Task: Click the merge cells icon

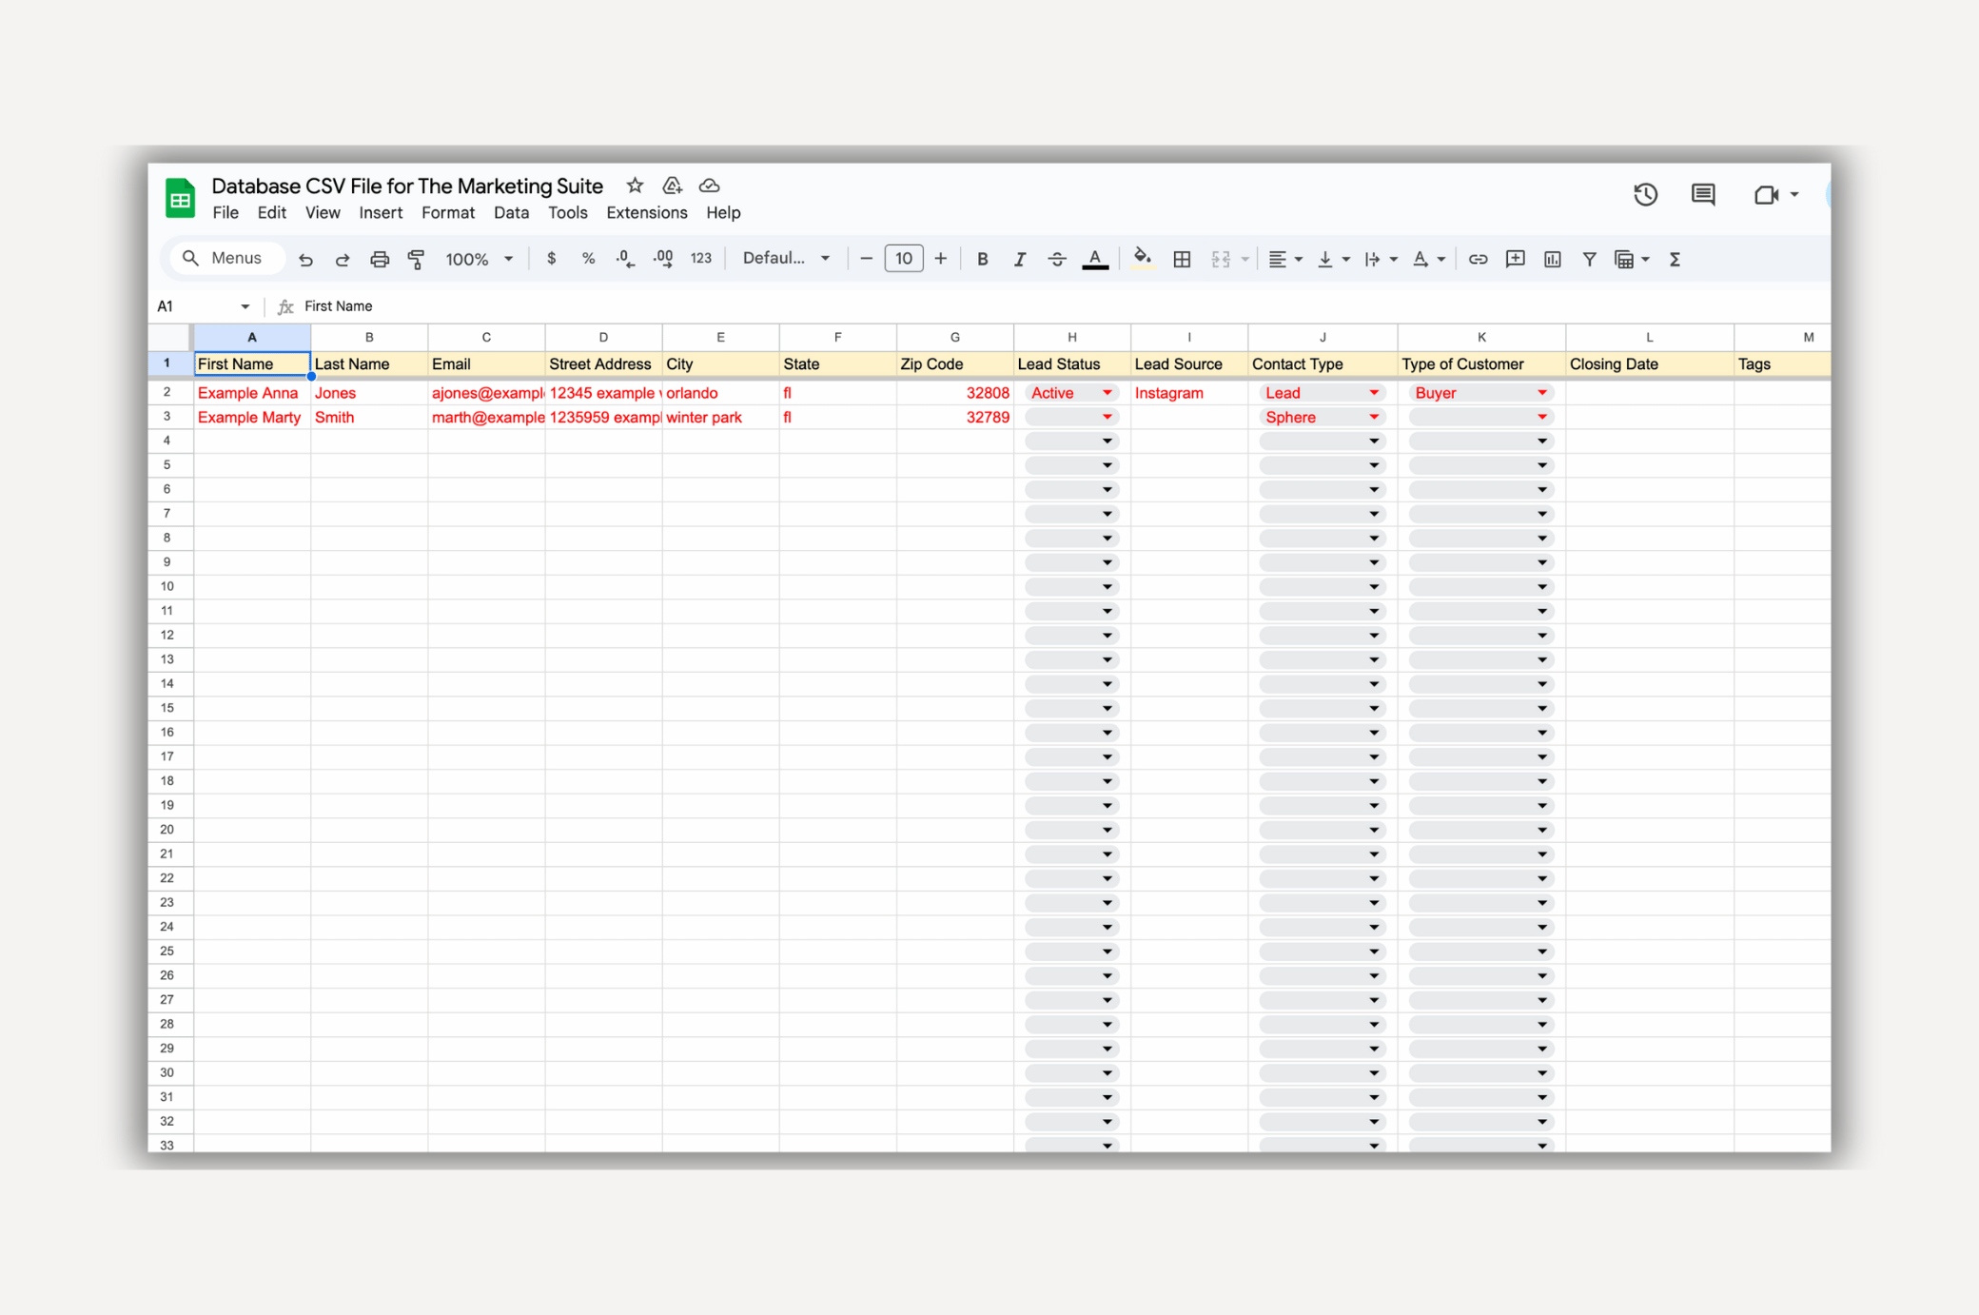Action: (1221, 259)
